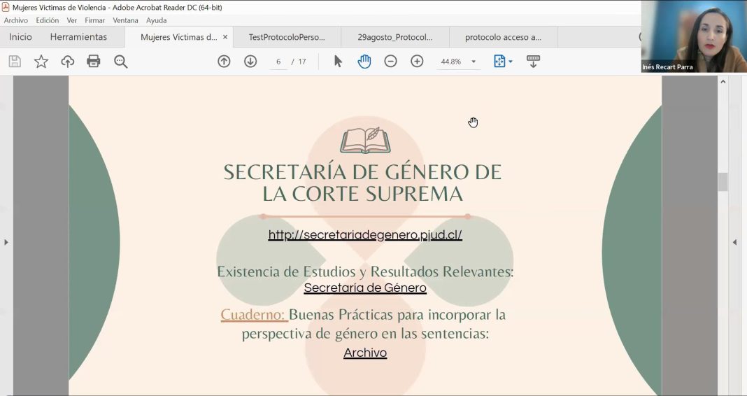Image resolution: width=747 pixels, height=396 pixels.
Task: Print the document using printer icon
Action: [x=94, y=62]
